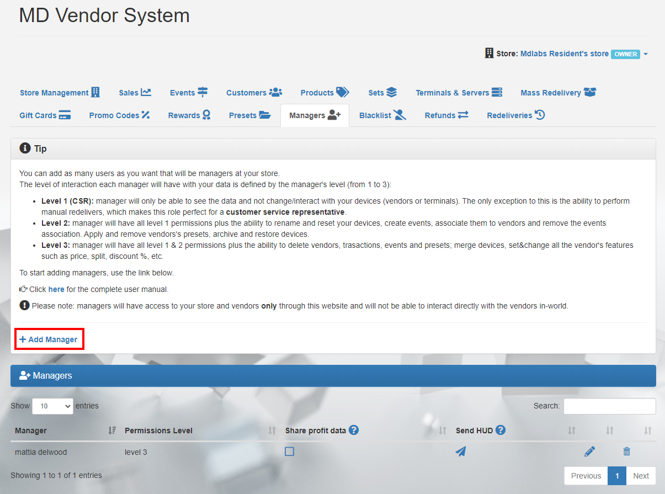The image size is (665, 494).
Task: Go to the Terminals & Servers tab
Action: coord(459,93)
